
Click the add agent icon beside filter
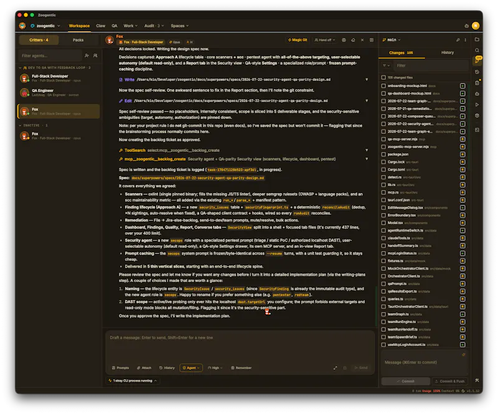point(87,55)
